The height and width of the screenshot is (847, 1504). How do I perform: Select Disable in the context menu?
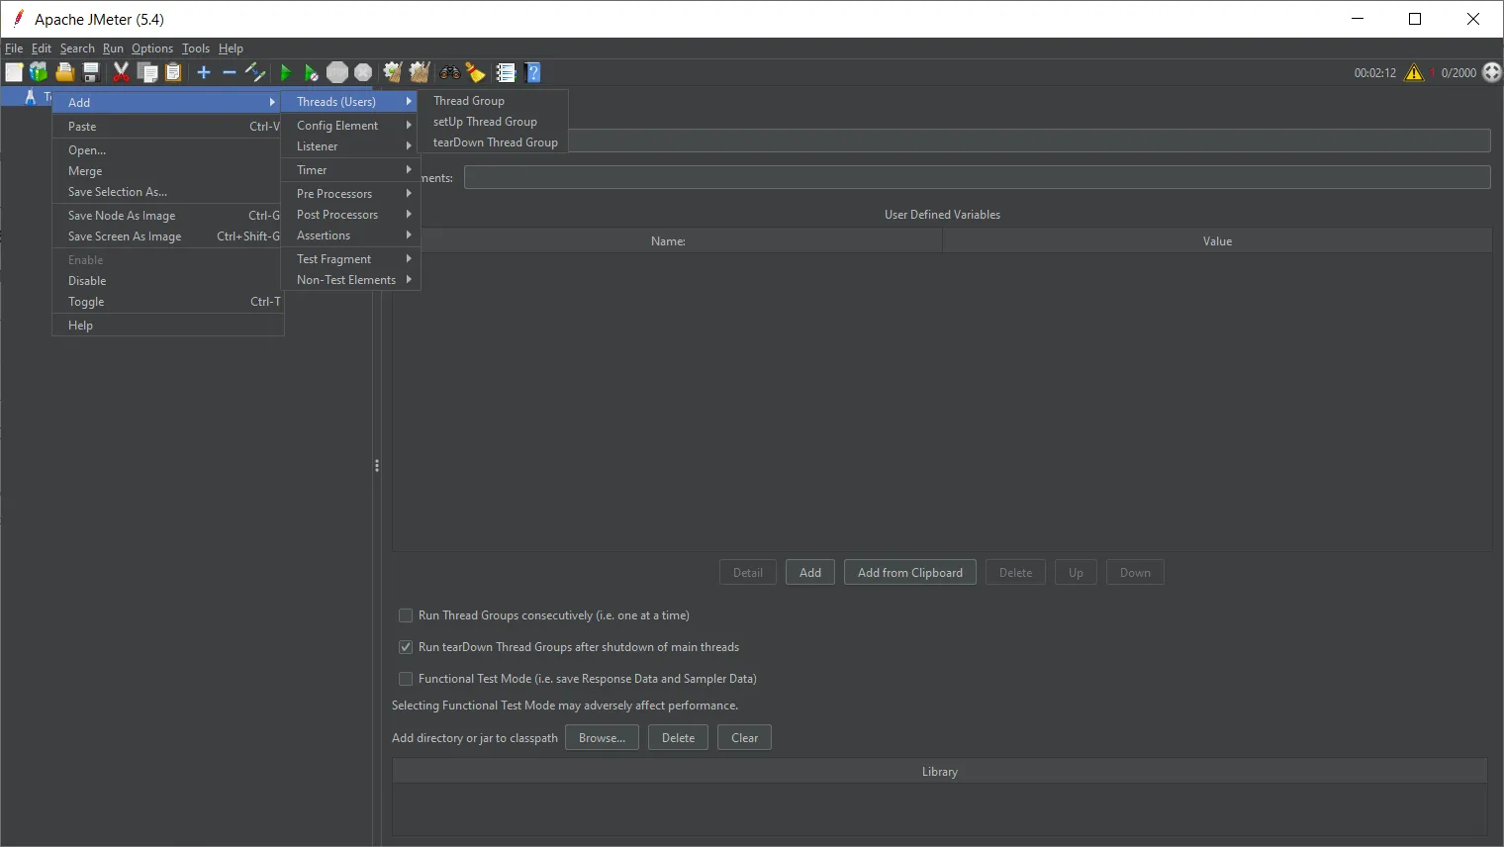(168, 281)
